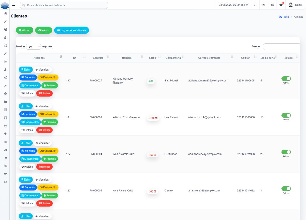Click the home icon in the top header

264,5
